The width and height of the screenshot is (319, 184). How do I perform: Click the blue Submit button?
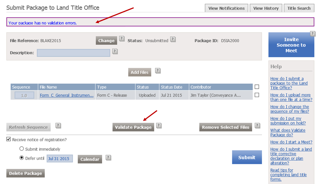coord(247,157)
